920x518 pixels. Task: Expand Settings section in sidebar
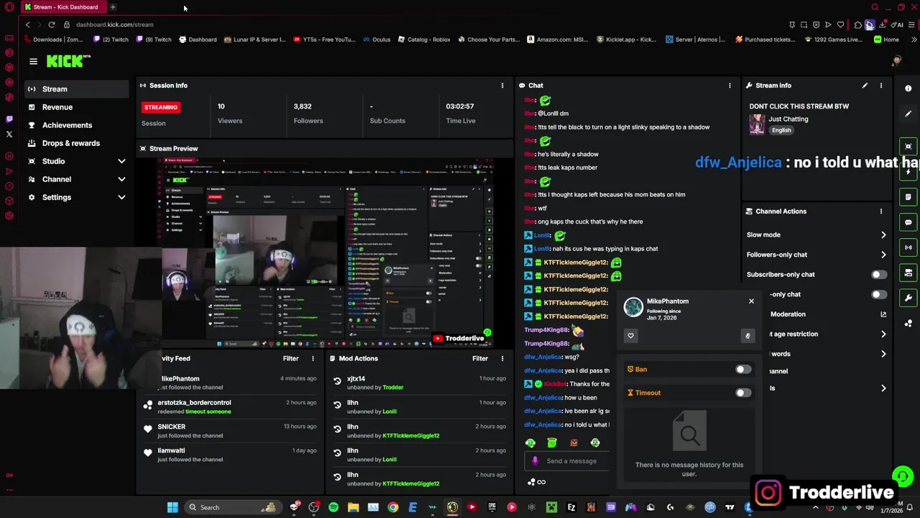point(121,197)
